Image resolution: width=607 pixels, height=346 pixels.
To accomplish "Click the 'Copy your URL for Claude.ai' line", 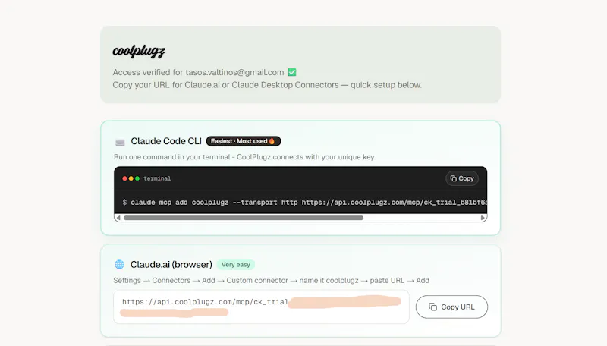I will pos(267,85).
